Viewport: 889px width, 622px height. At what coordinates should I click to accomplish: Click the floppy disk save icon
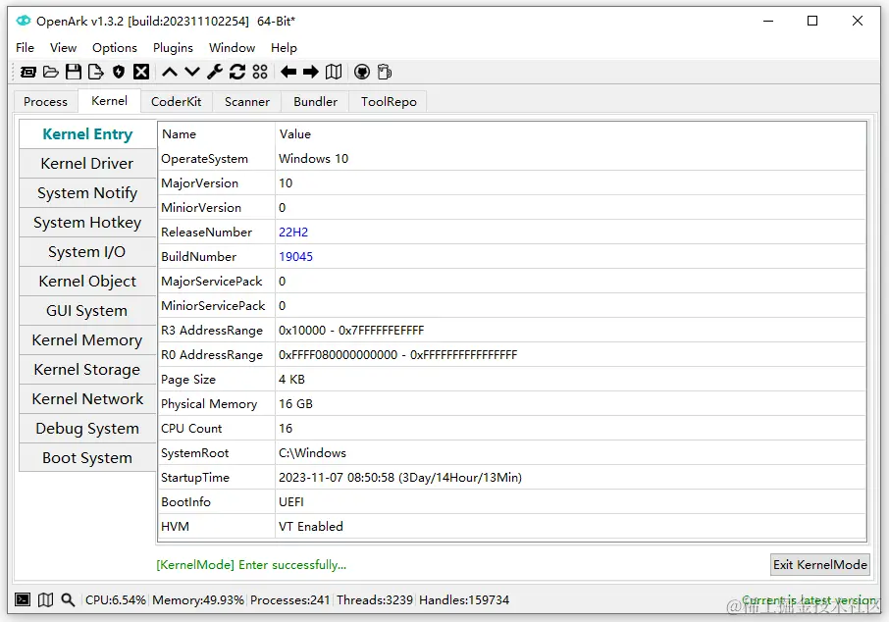tap(74, 72)
